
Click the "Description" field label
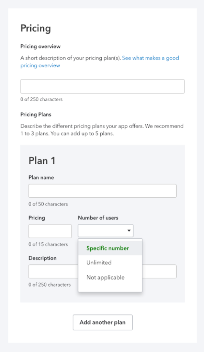coord(42,258)
